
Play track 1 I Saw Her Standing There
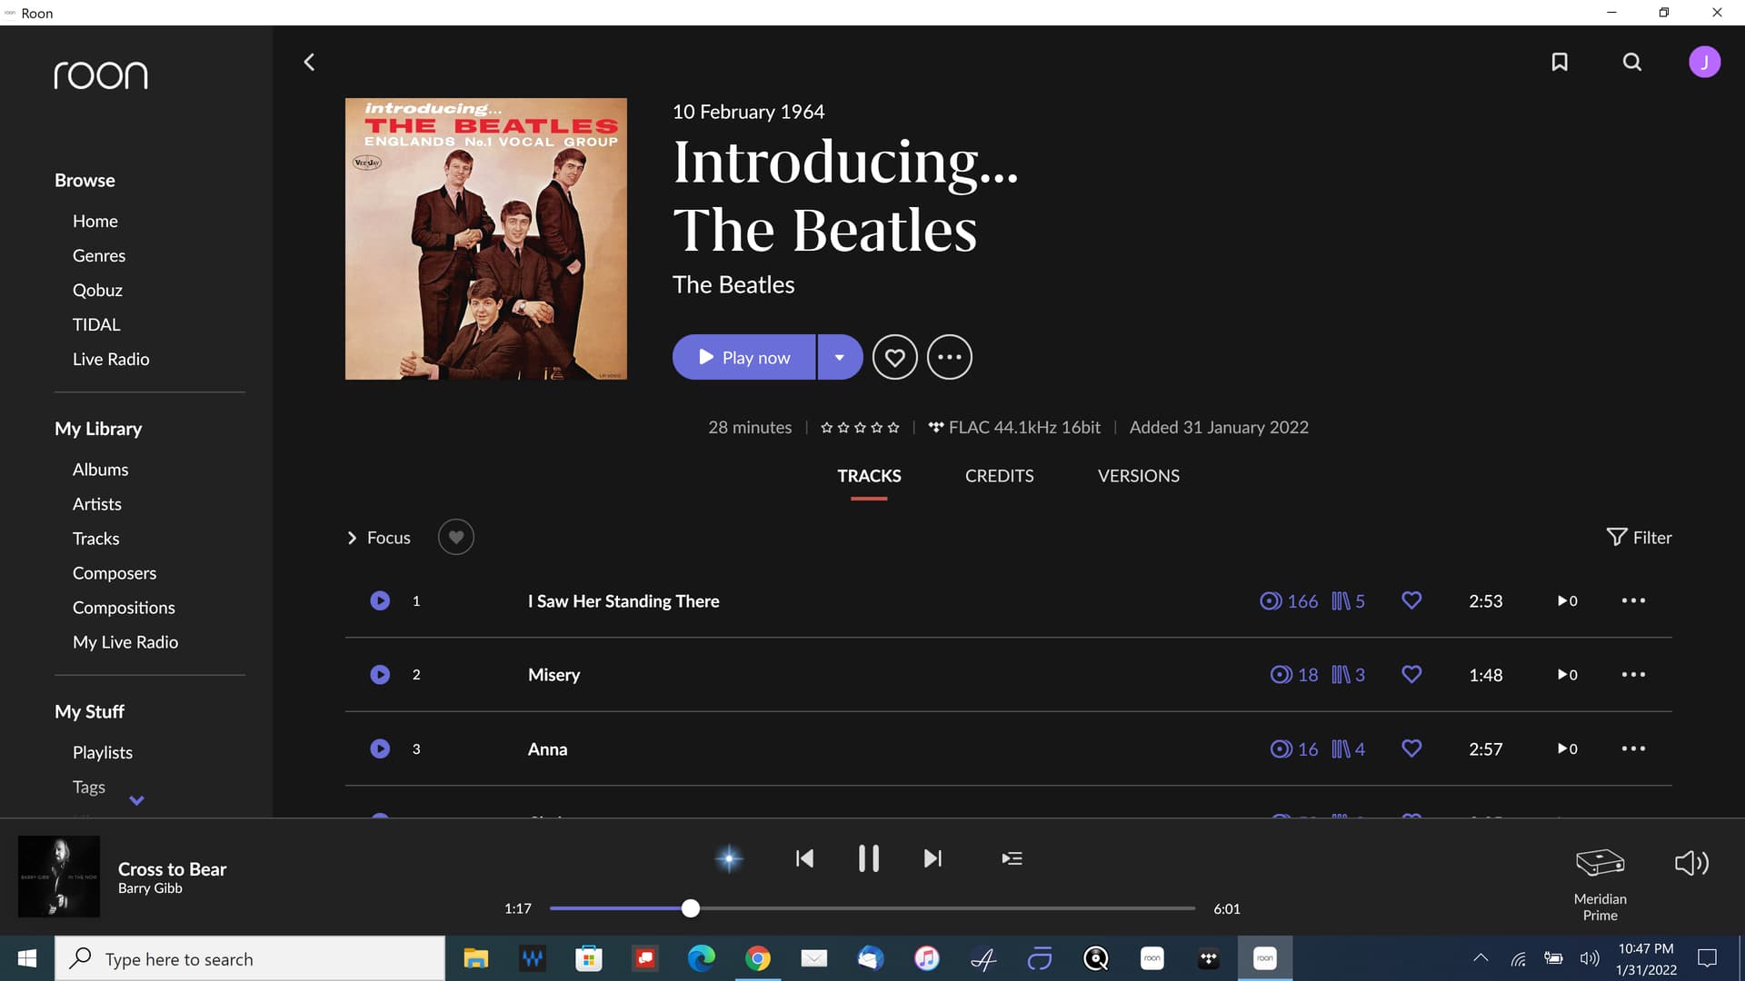[380, 600]
